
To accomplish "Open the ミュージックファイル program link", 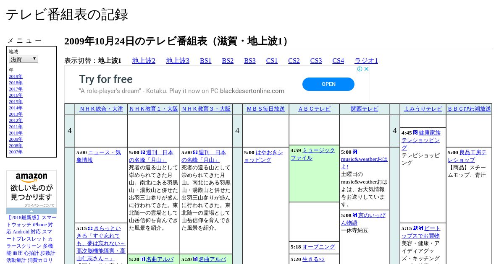I will pos(313,154).
